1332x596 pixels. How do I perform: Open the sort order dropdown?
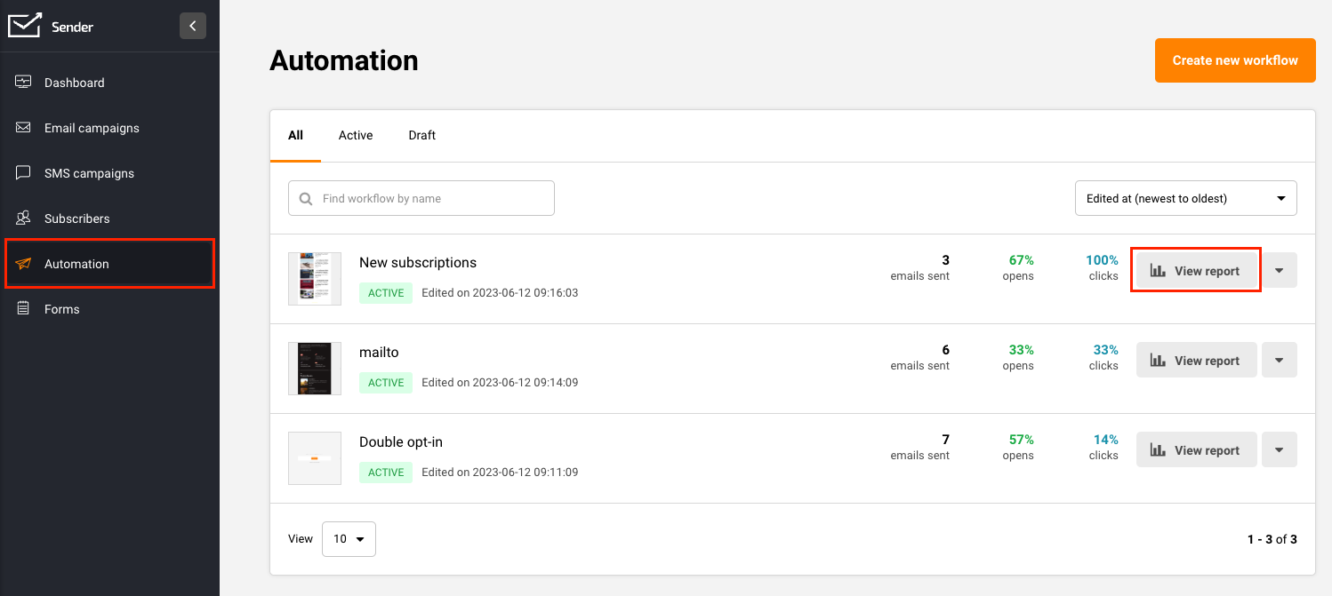1185,199
